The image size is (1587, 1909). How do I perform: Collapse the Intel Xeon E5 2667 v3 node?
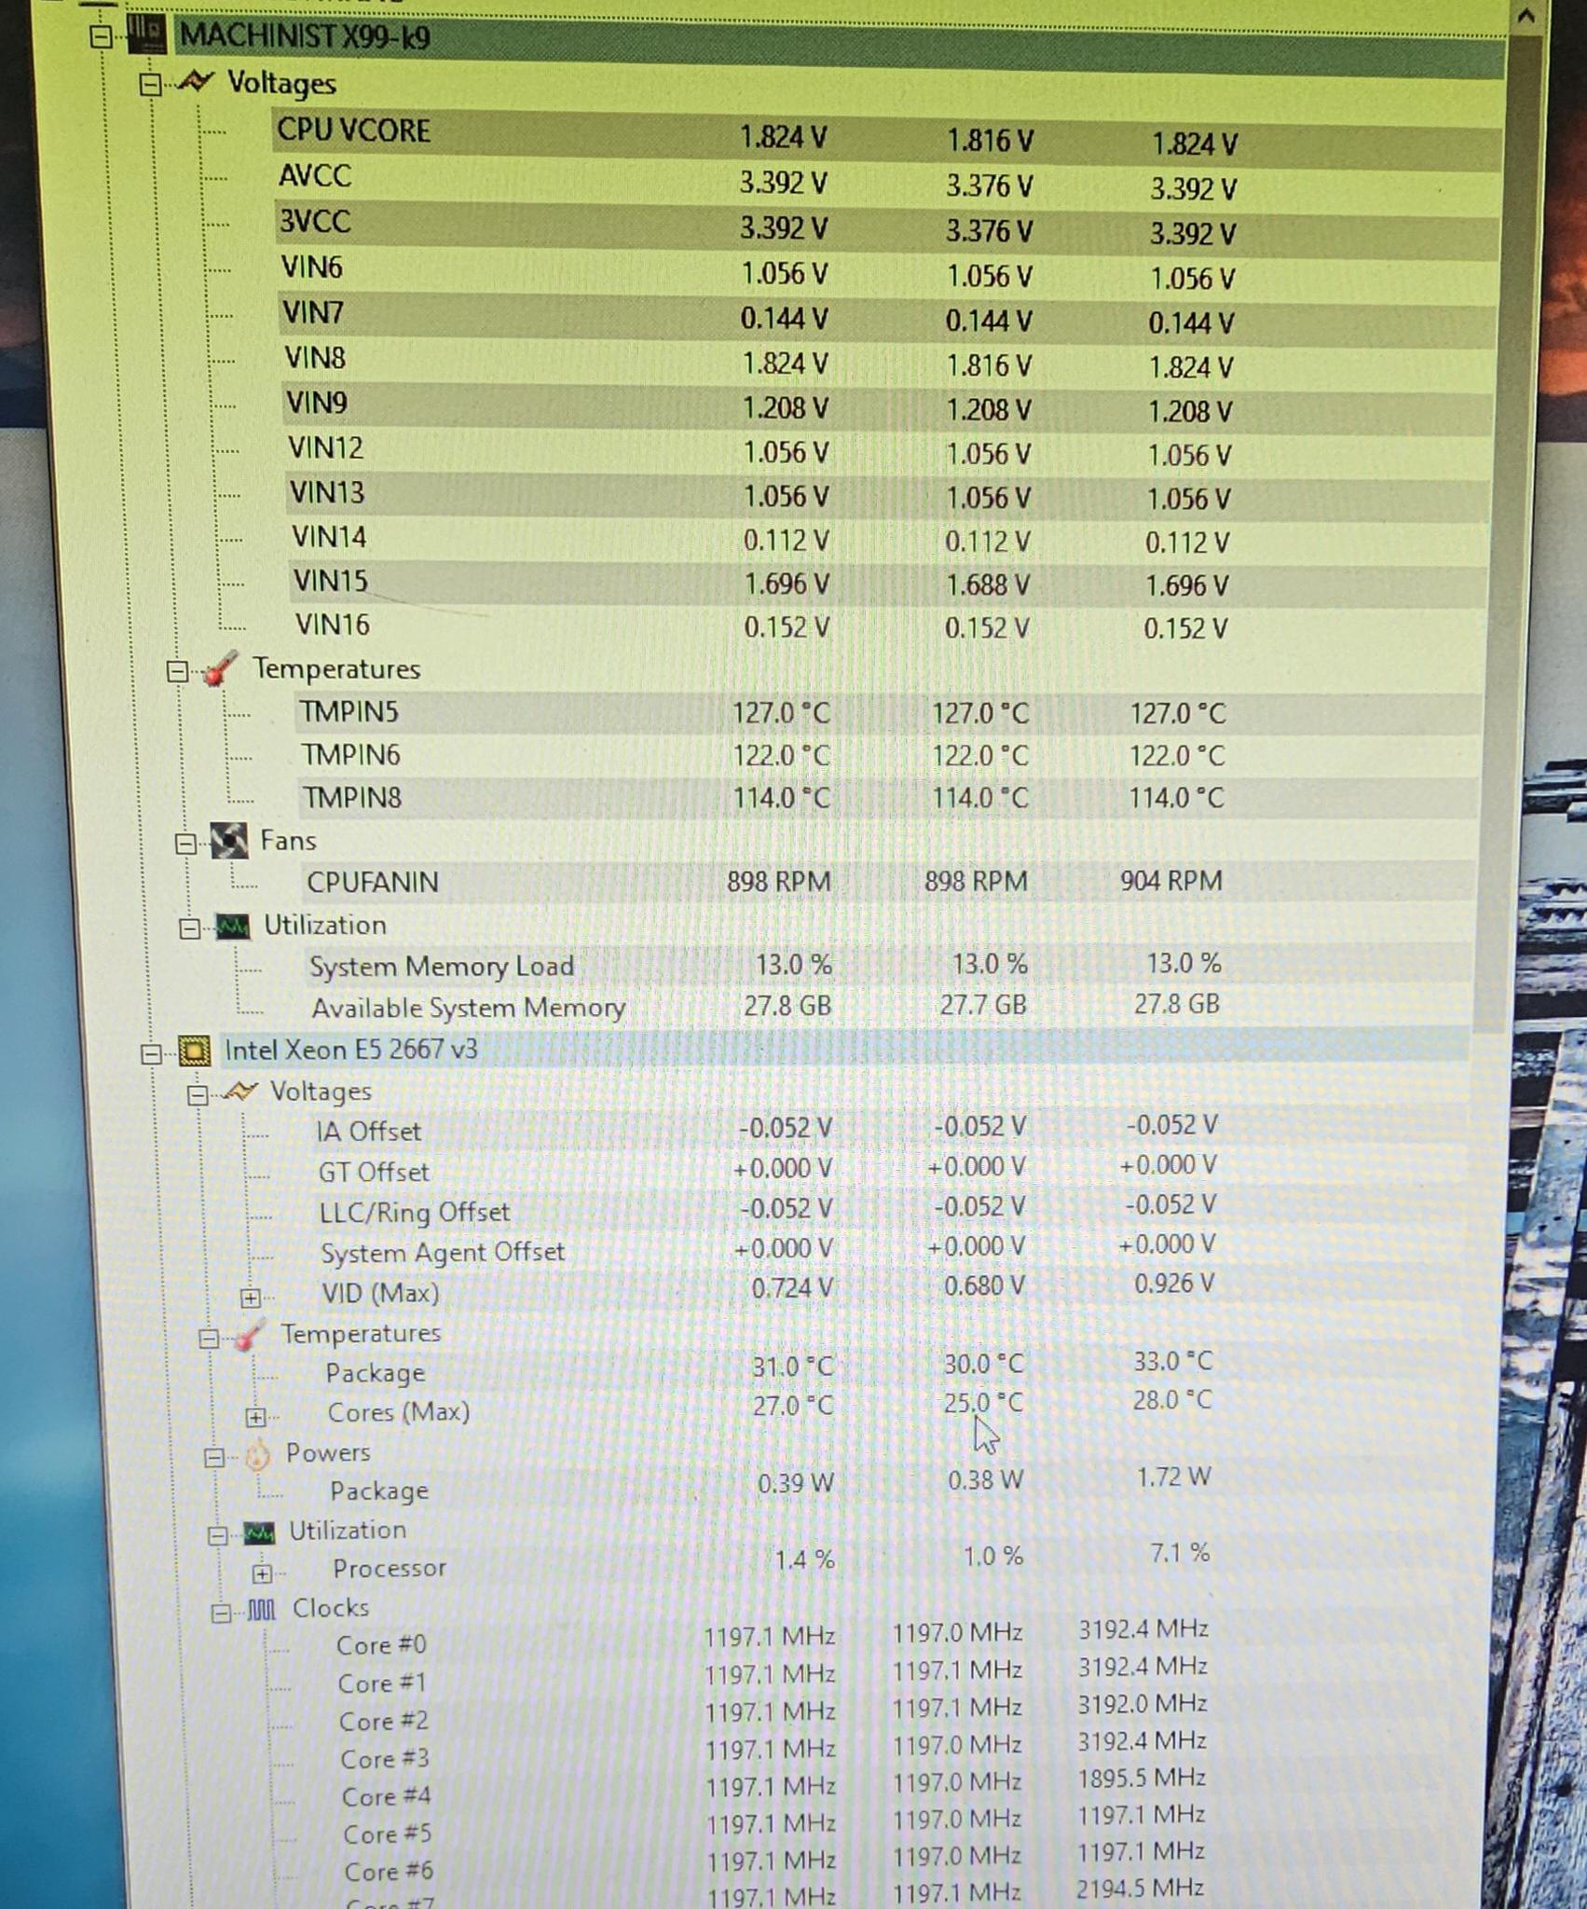coord(151,1054)
